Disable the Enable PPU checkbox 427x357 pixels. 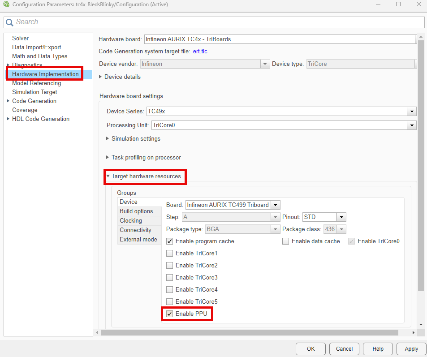click(x=169, y=314)
